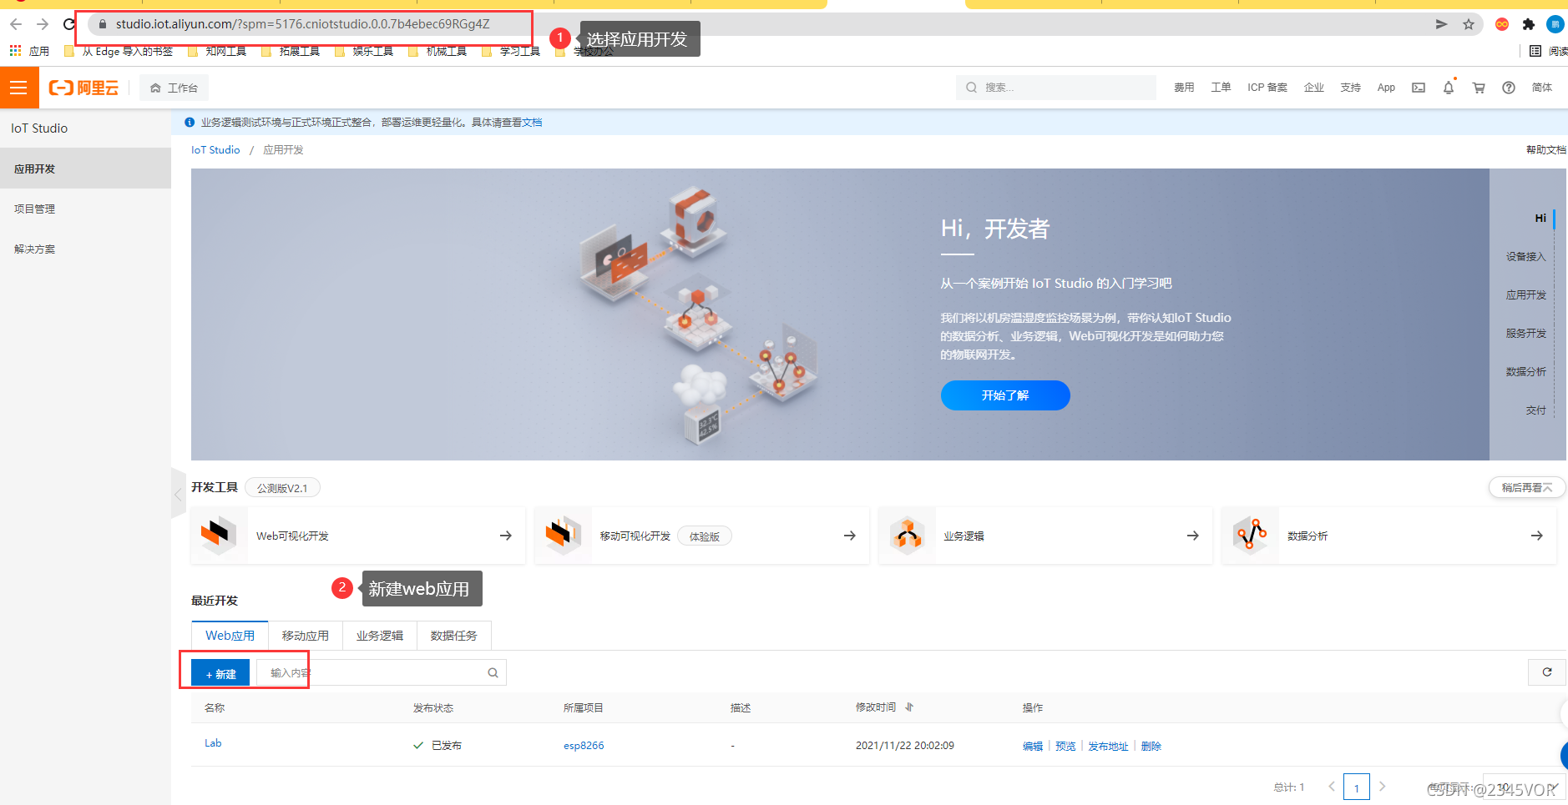
Task: Open the Web可视化开发 arrow
Action: click(x=506, y=536)
